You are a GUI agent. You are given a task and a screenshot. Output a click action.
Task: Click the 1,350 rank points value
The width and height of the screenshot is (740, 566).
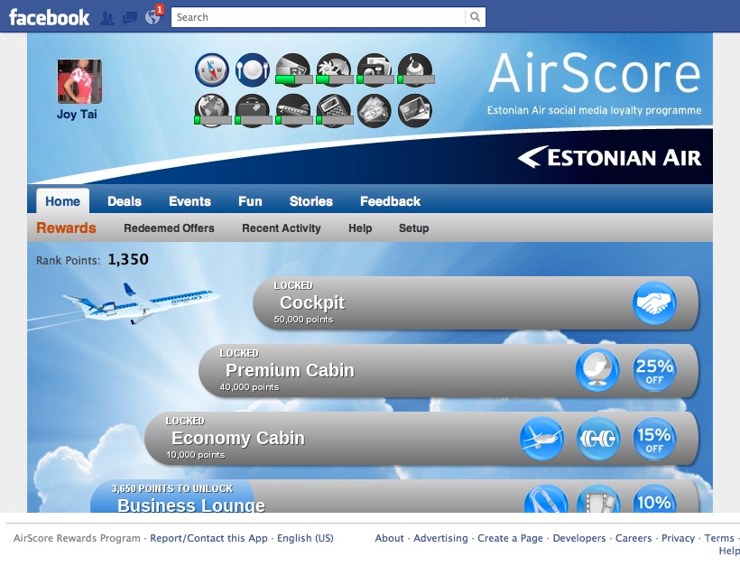[x=128, y=259]
